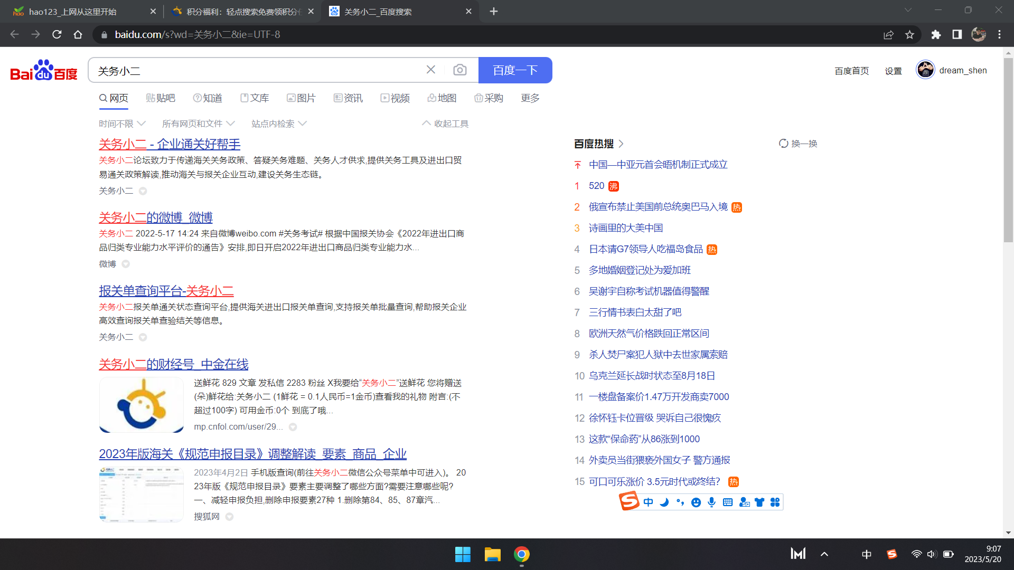This screenshot has height=570, width=1014.
Task: Open image search via camera icon
Action: (460, 70)
